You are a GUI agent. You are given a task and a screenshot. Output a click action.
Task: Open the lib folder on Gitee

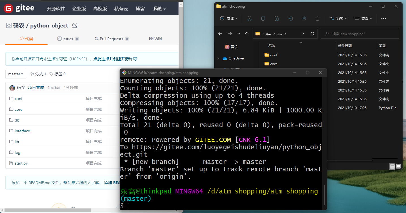pos(17,142)
